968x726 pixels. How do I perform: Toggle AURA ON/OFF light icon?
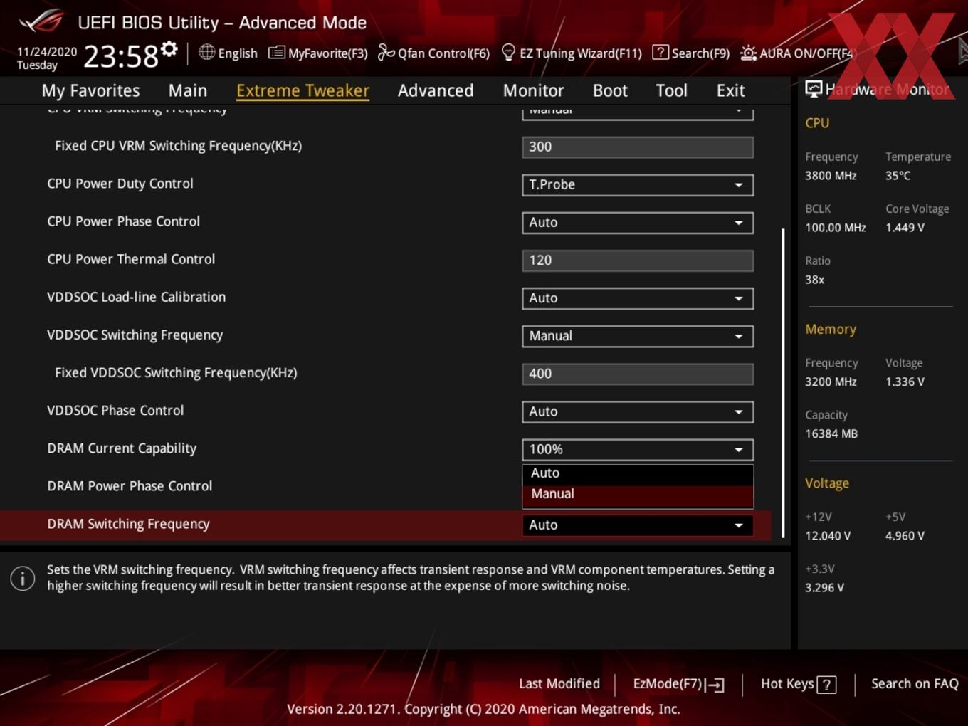(x=748, y=53)
